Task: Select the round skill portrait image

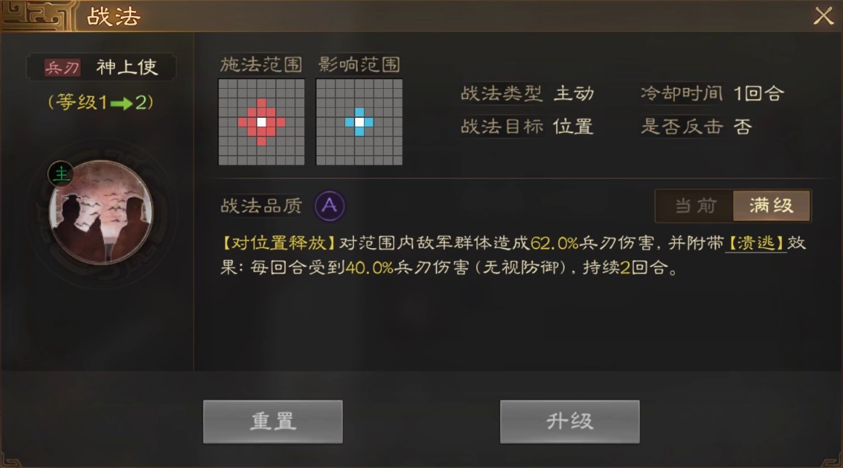Action: point(101,212)
